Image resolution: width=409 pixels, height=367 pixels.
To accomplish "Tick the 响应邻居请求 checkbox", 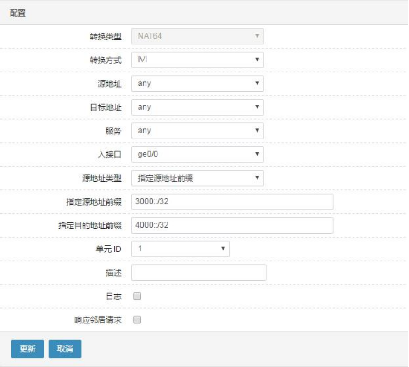I will (x=137, y=320).
